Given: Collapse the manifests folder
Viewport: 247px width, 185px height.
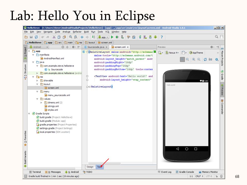Looking at the screenshot, I should [x=33, y=55].
